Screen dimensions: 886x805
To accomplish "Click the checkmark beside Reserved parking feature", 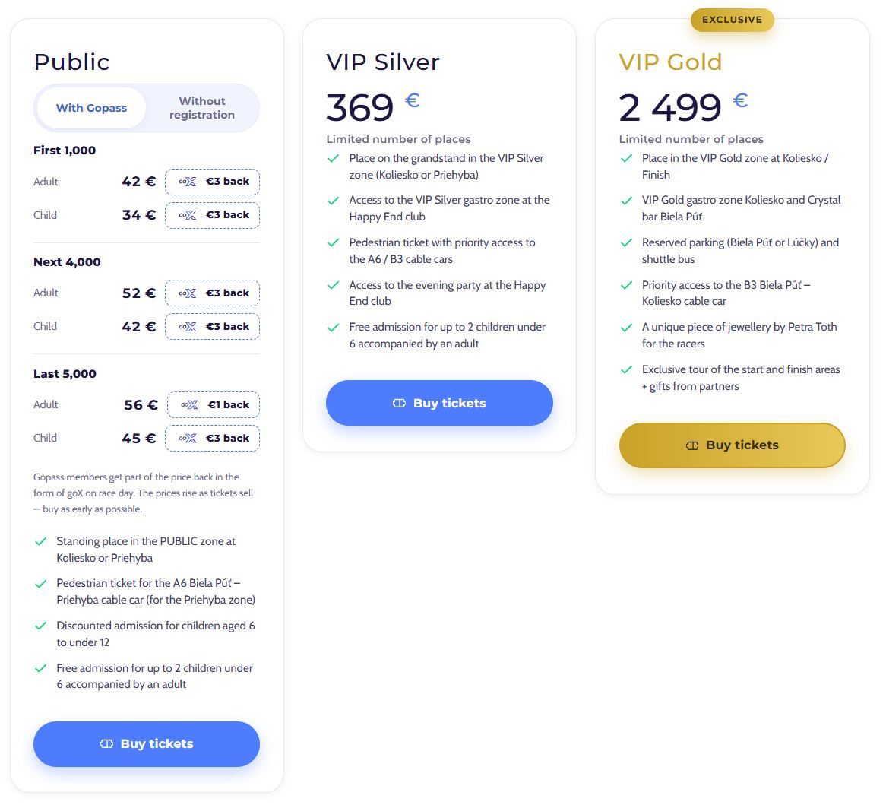I will 626,243.
